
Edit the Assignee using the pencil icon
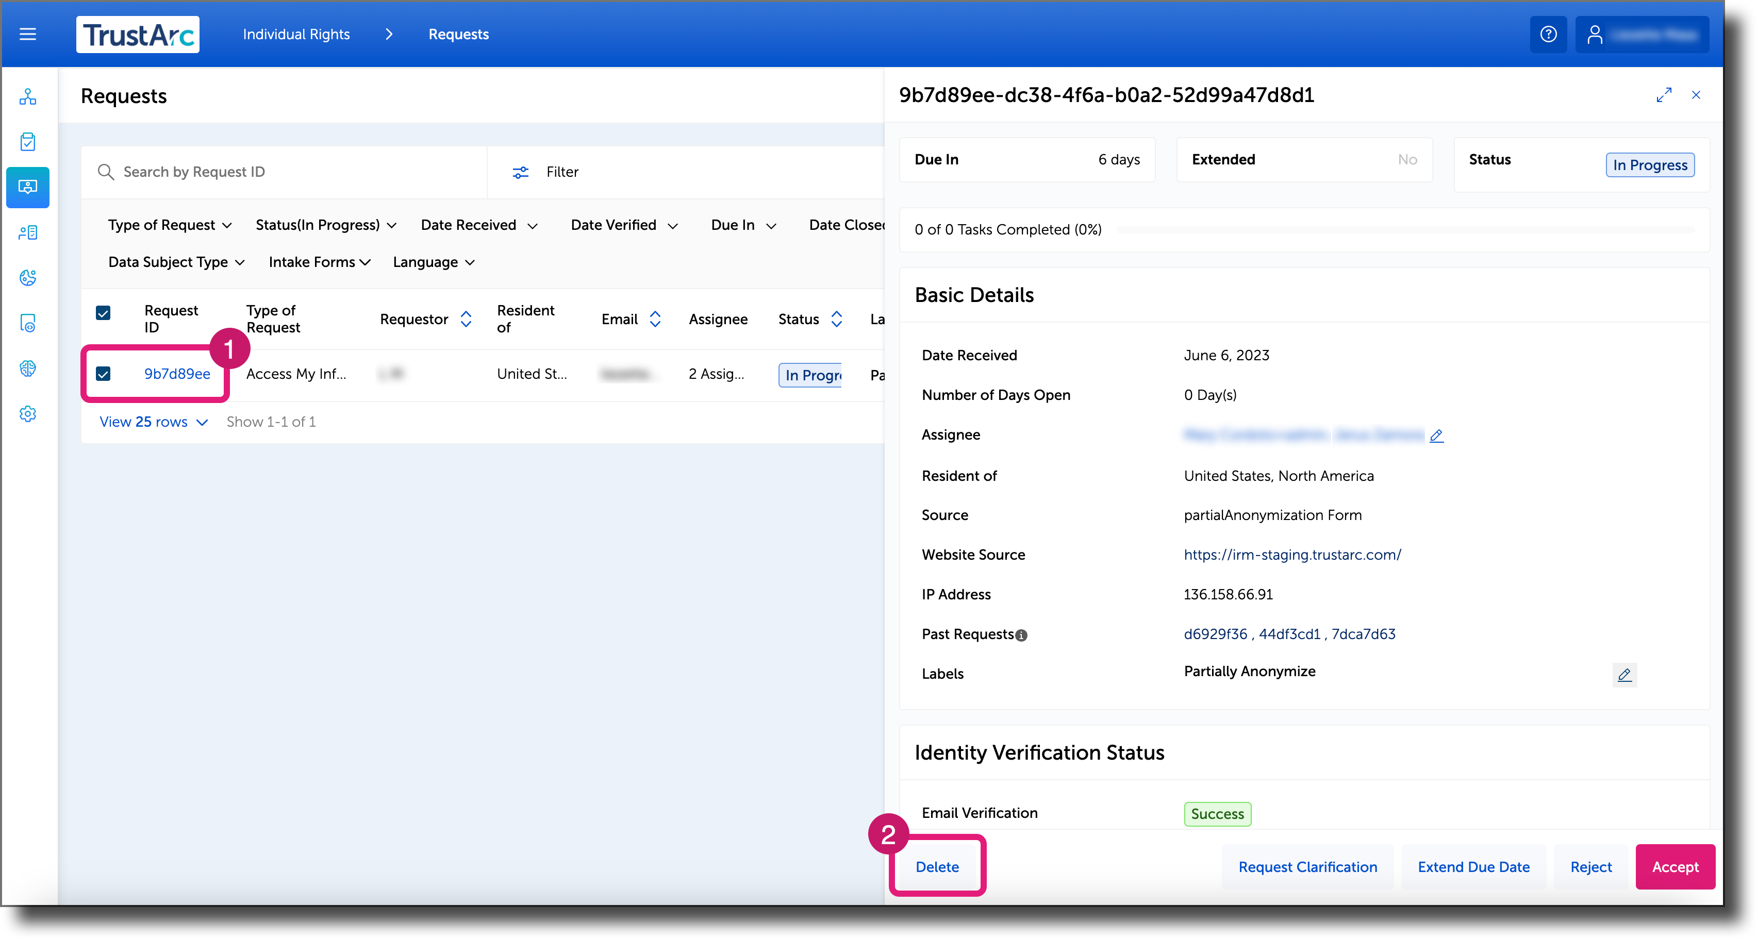point(1437,436)
